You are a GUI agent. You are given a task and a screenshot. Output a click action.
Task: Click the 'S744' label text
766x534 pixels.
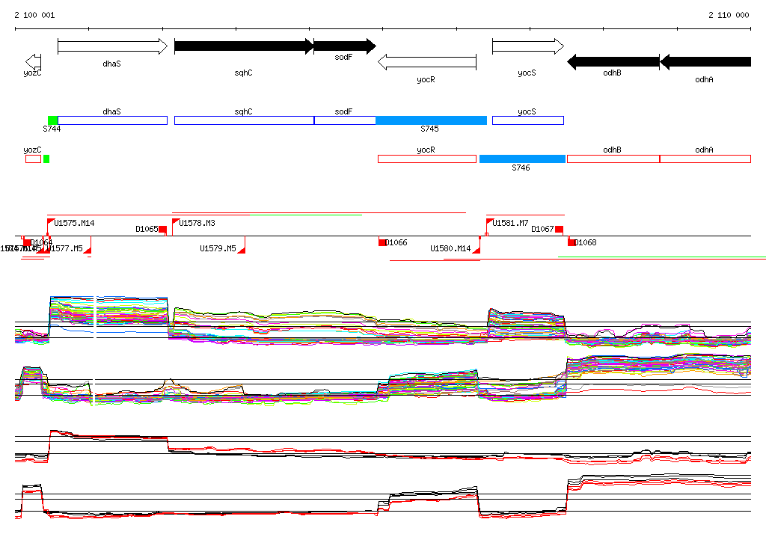(x=52, y=129)
